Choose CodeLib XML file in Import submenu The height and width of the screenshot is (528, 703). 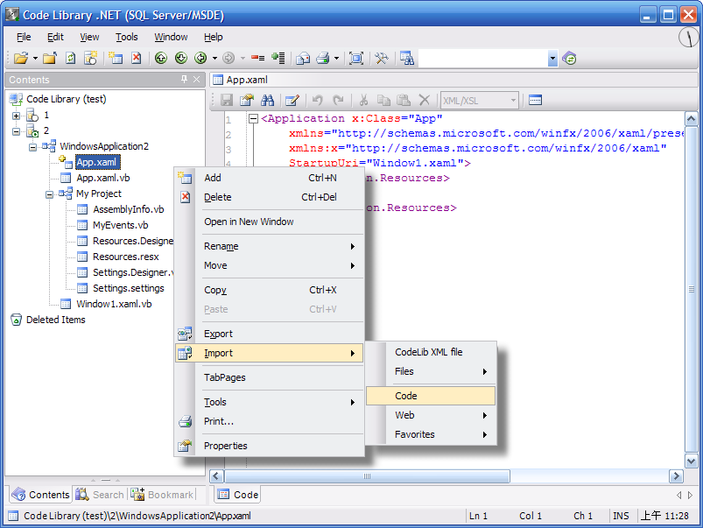[431, 352]
